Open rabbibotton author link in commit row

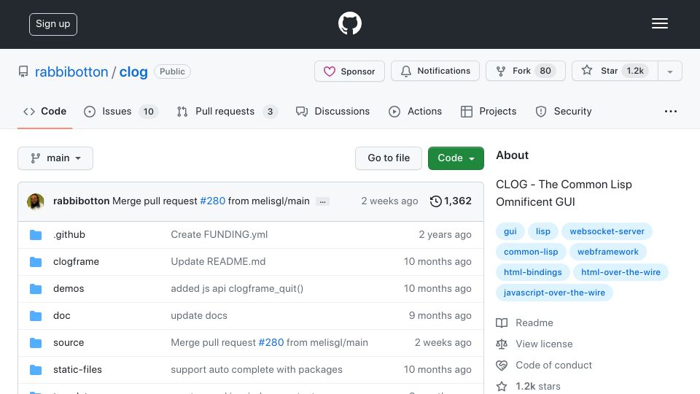click(x=81, y=201)
